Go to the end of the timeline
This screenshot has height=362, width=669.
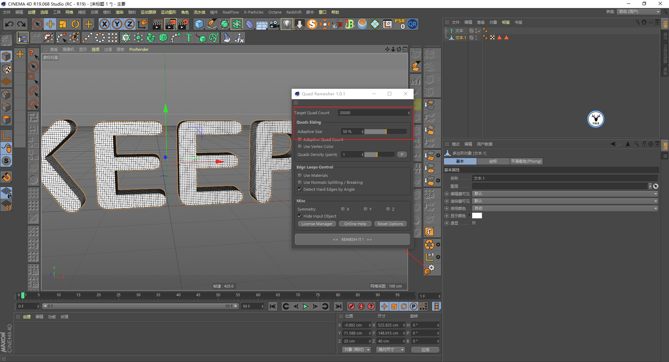click(338, 306)
